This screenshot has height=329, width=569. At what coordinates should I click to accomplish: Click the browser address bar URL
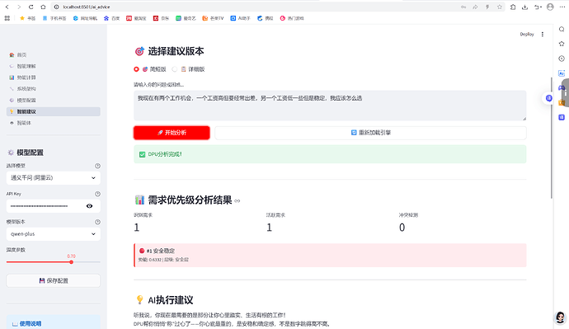pyautogui.click(x=87, y=7)
